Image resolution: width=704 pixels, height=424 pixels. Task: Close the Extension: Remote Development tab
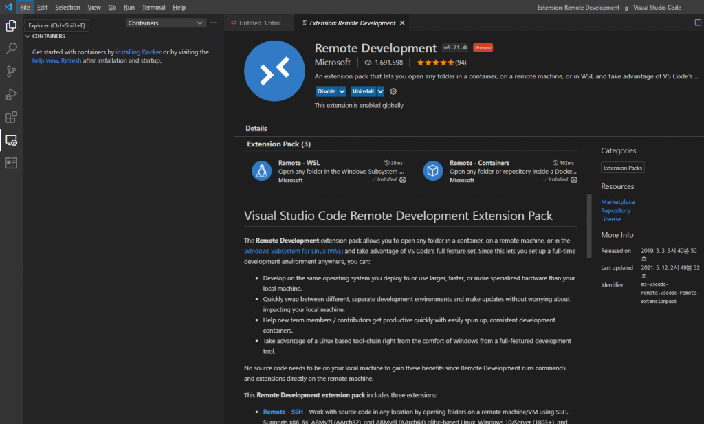[402, 23]
